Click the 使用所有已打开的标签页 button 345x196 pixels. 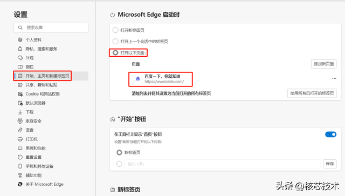(x=312, y=93)
